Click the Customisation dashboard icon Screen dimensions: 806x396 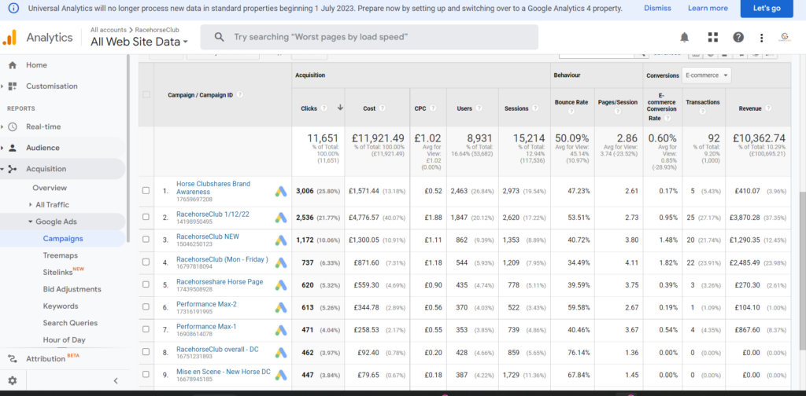(x=13, y=86)
